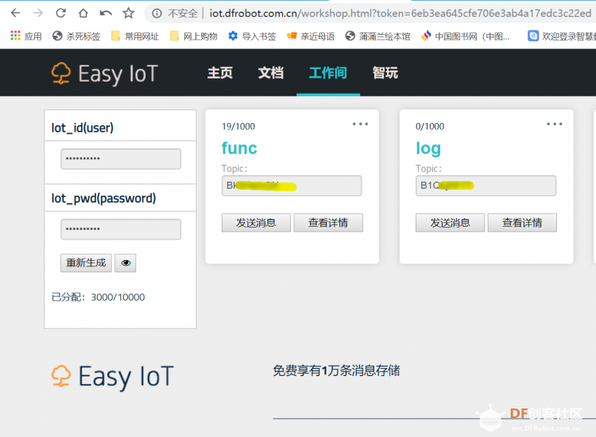Click the 已分配: 3000/10000 text
The height and width of the screenshot is (437, 596).
pos(98,297)
